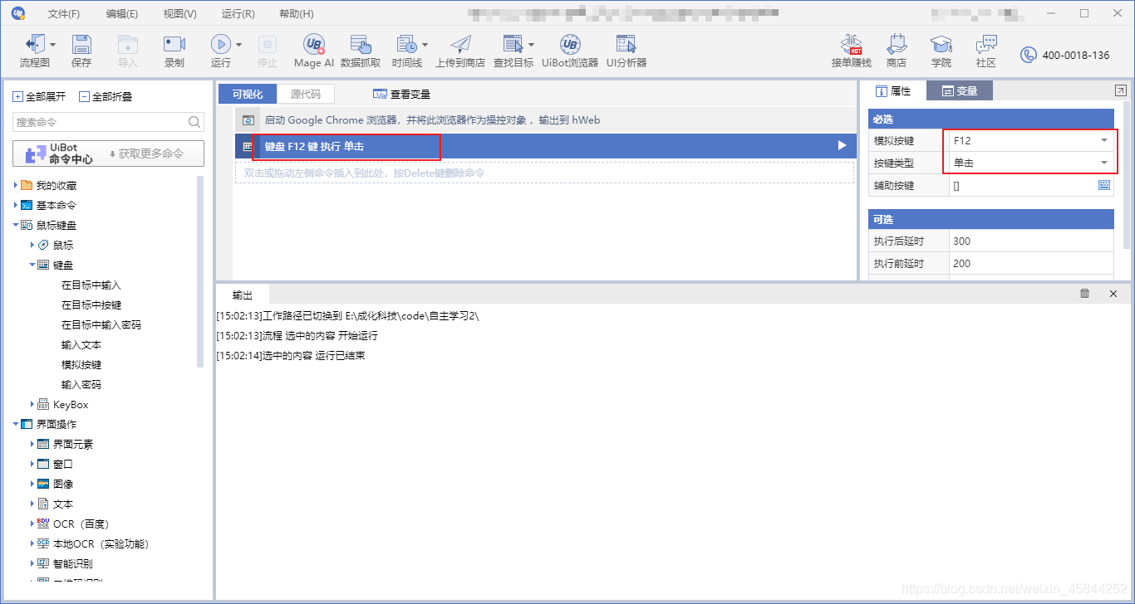Switch to the 源代码 tab
The height and width of the screenshot is (604, 1135).
point(305,94)
